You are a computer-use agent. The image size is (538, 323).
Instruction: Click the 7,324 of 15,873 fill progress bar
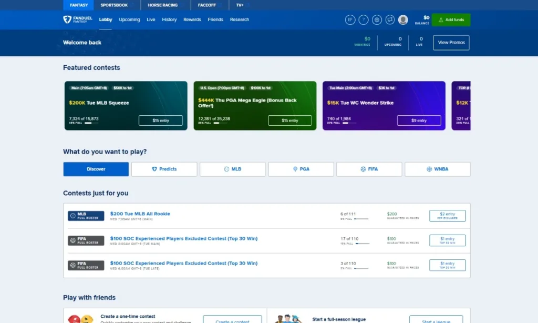[x=91, y=123]
